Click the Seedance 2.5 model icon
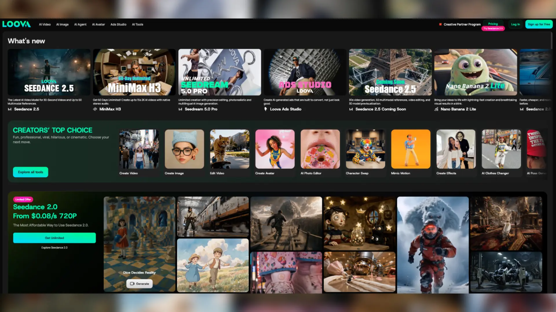This screenshot has width=556, height=312. coord(10,109)
